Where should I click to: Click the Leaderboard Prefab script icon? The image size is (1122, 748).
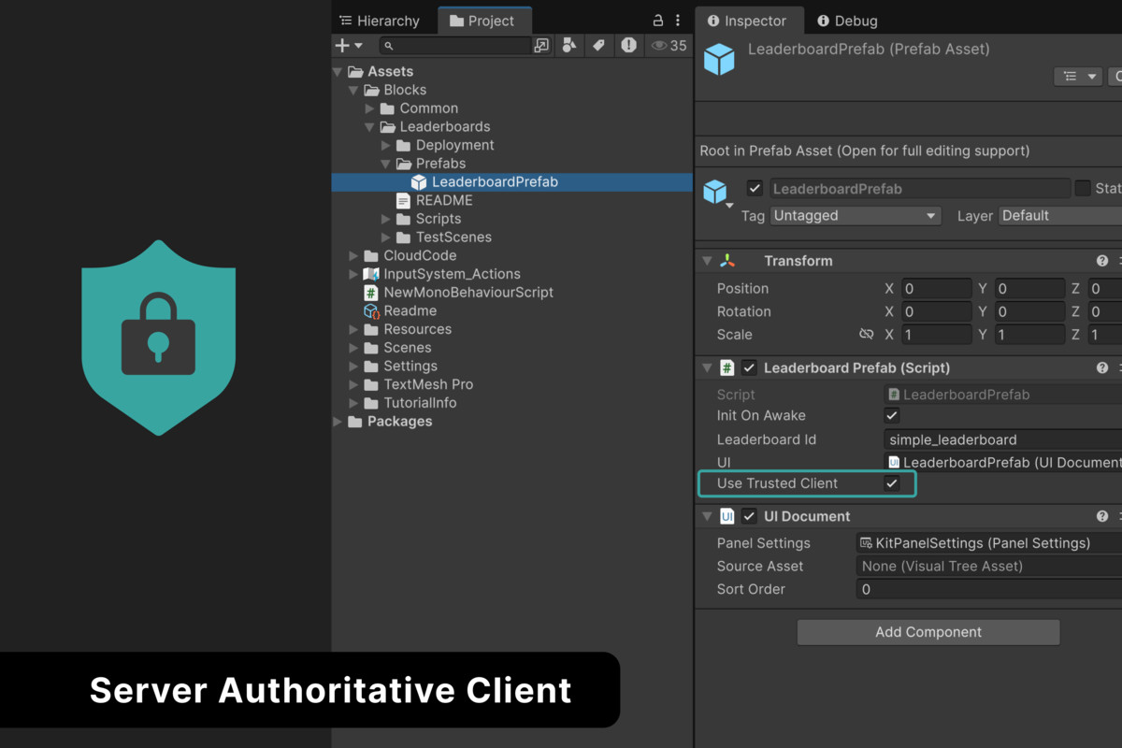727,368
